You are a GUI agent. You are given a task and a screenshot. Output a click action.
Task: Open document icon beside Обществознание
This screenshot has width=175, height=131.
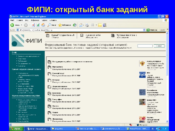pyautogui.click(x=49, y=87)
